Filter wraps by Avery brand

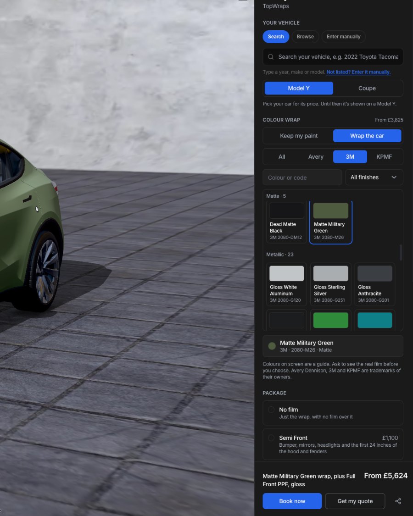(x=316, y=157)
